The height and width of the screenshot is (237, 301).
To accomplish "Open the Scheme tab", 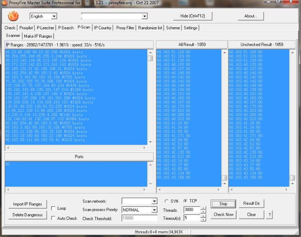I will pyautogui.click(x=173, y=28).
